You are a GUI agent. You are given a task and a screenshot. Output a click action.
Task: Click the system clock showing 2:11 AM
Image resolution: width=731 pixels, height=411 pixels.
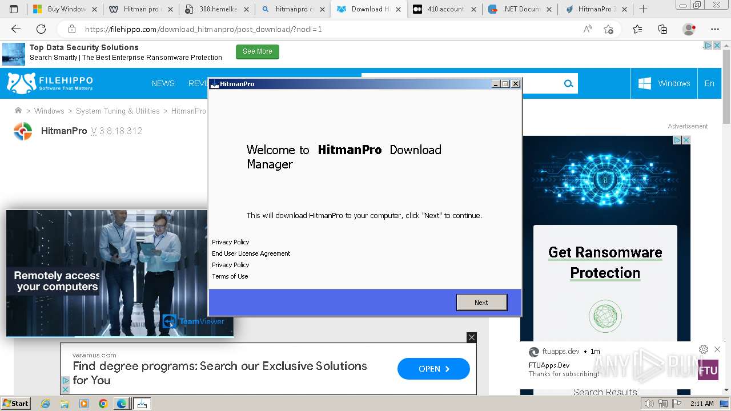pos(702,404)
